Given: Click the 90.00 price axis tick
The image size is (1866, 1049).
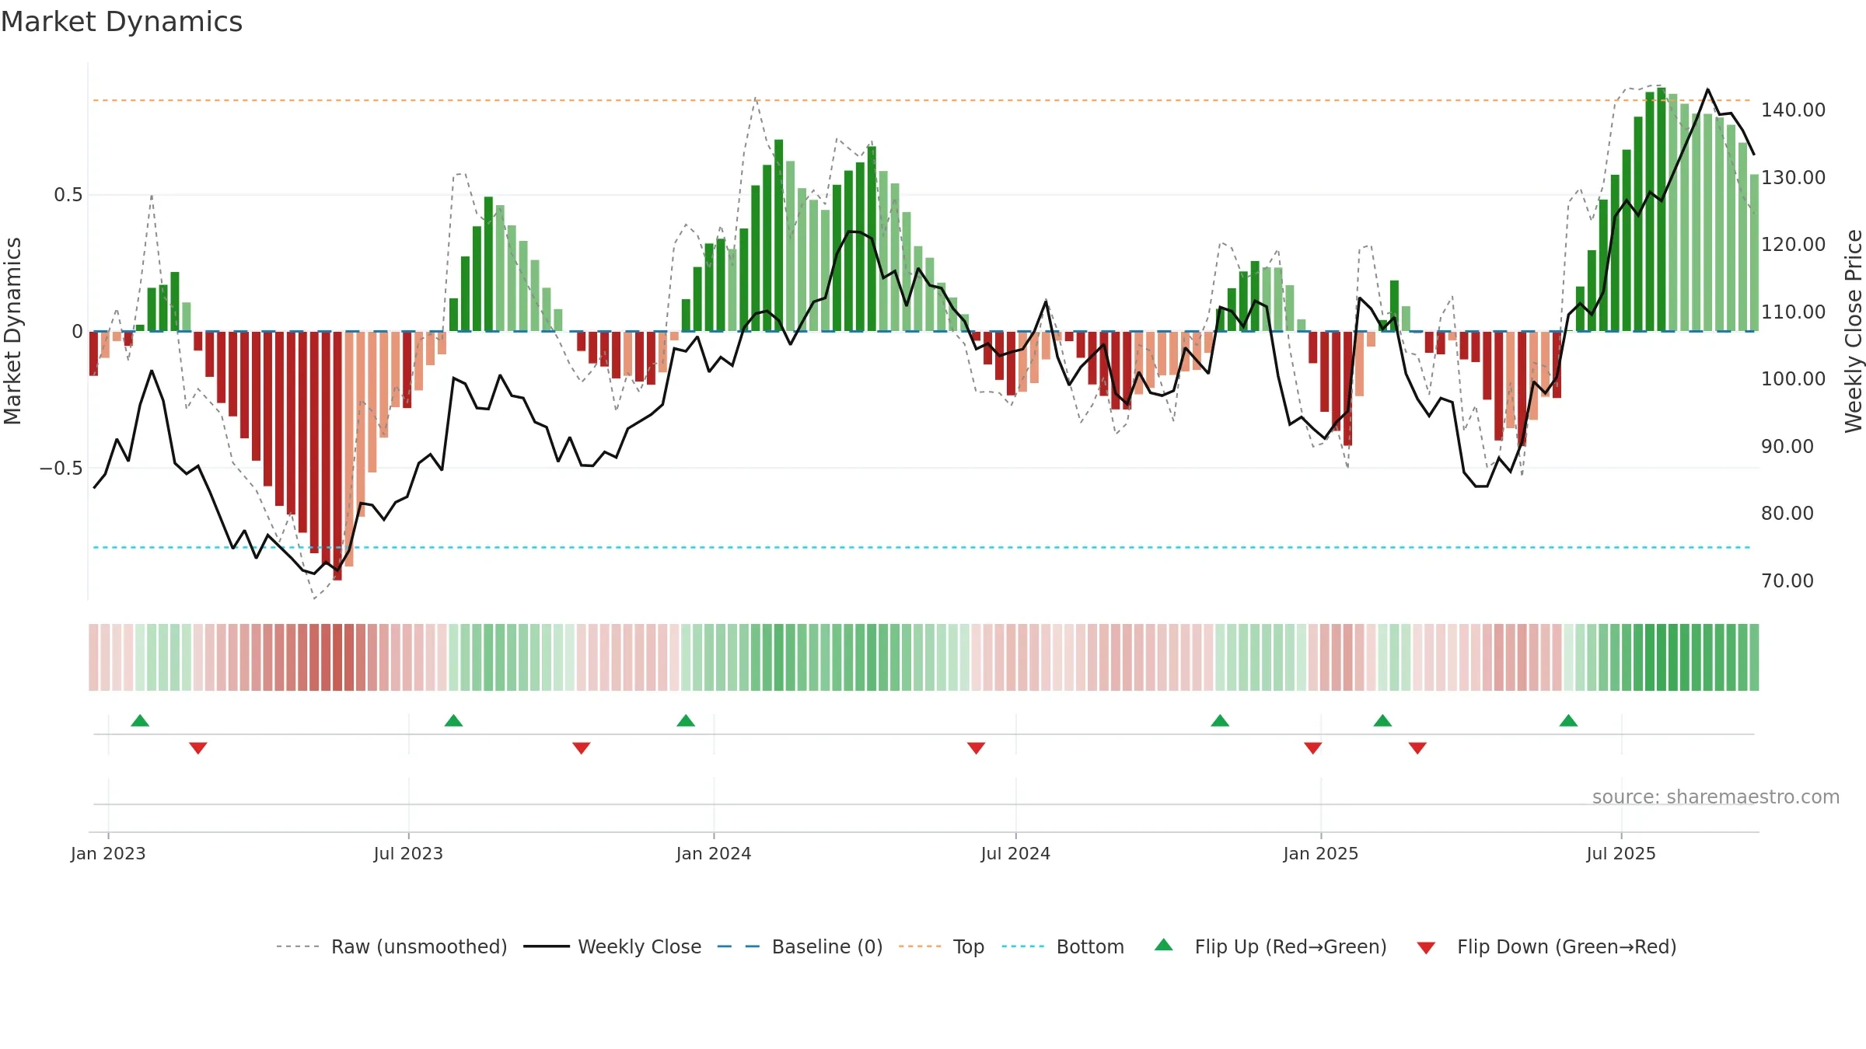Looking at the screenshot, I should [x=1787, y=446].
